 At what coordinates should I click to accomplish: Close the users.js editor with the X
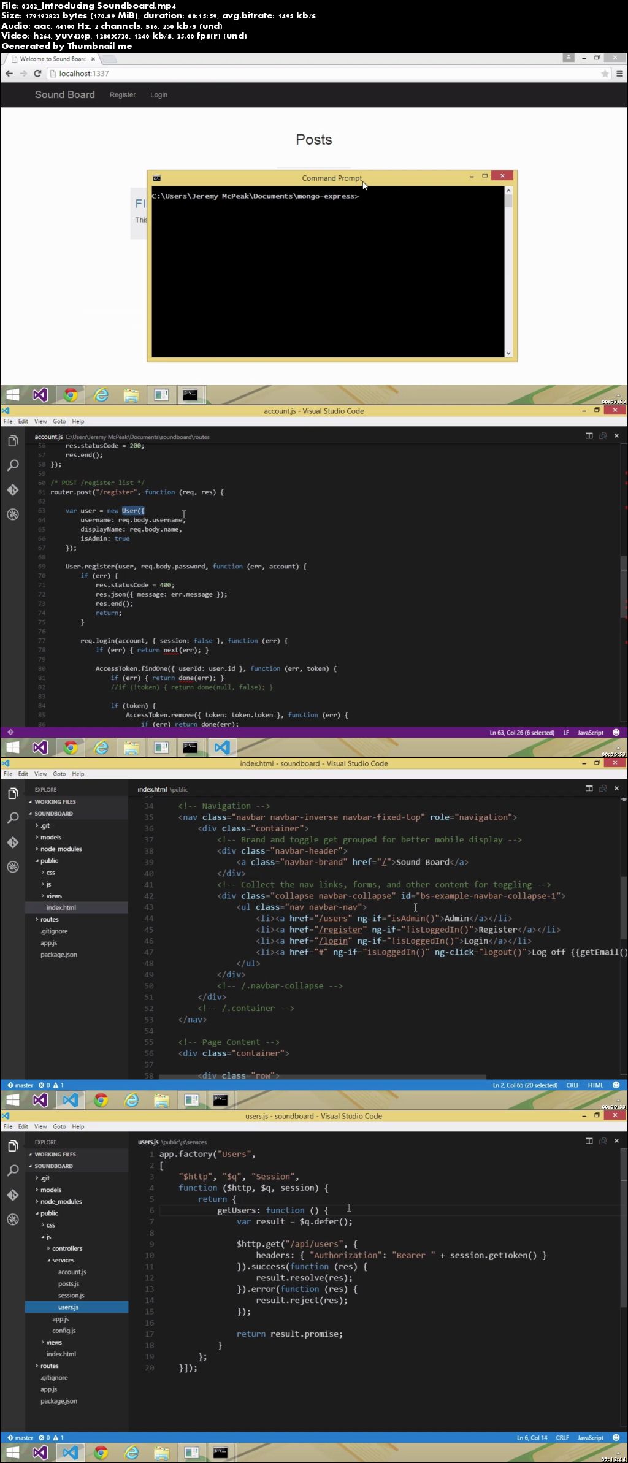pos(616,1141)
